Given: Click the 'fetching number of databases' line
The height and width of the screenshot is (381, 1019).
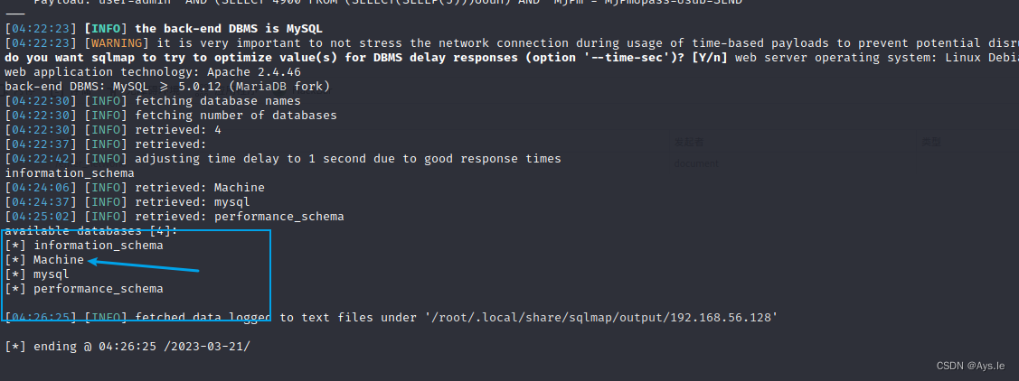Looking at the screenshot, I should tap(171, 115).
